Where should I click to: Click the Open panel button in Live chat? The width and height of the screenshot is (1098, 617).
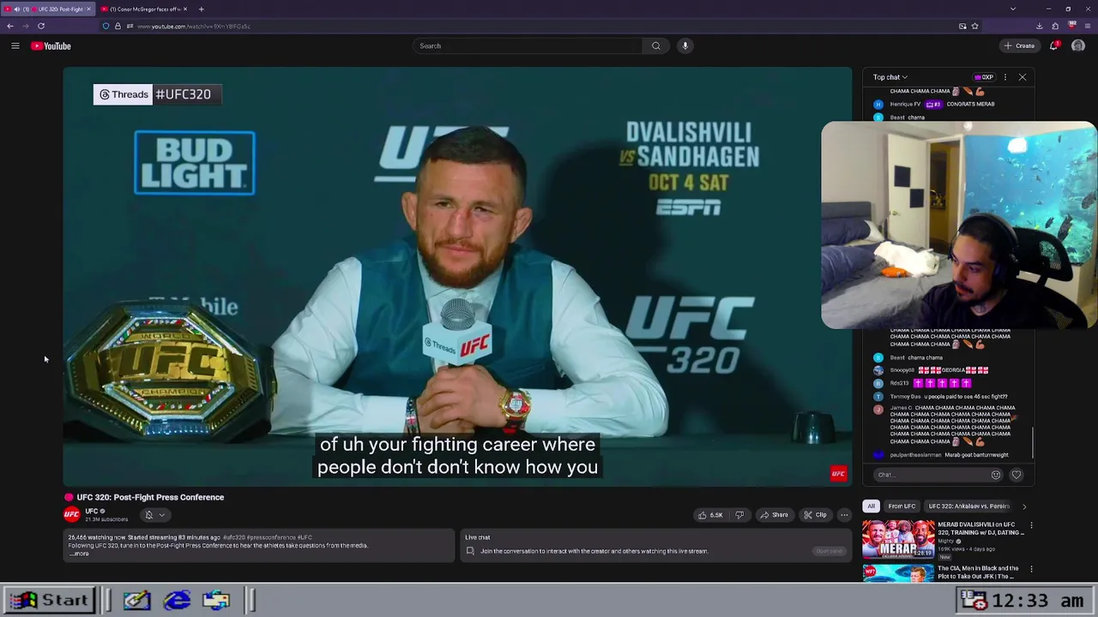click(x=829, y=551)
